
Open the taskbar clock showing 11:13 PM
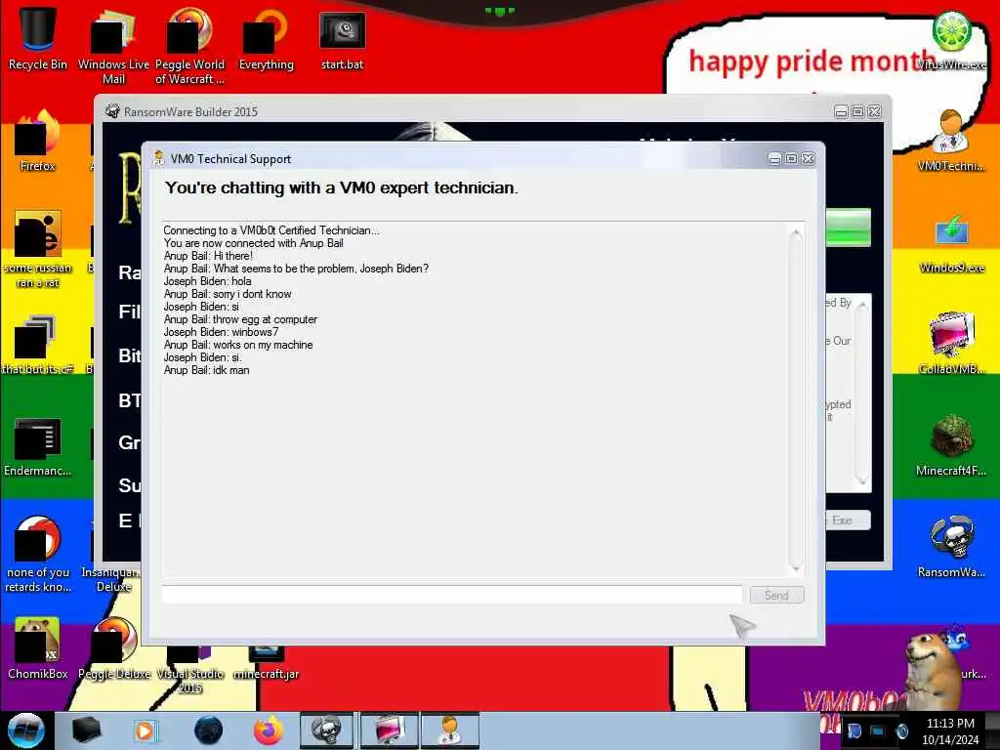pyautogui.click(x=950, y=730)
